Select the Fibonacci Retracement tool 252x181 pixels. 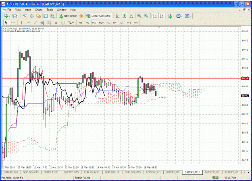tap(49, 23)
